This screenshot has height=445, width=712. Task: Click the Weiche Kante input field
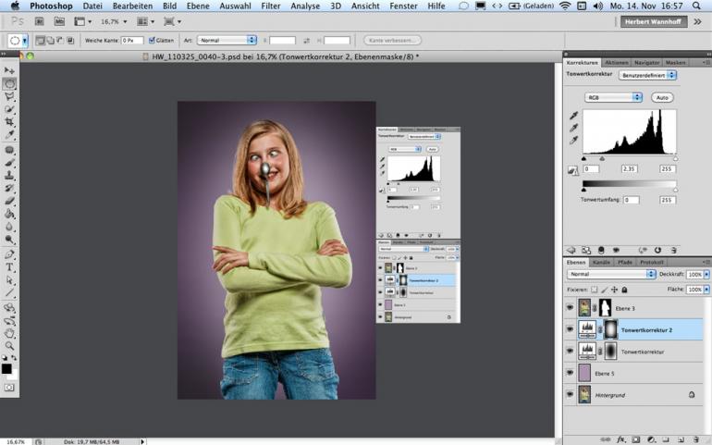(132, 41)
